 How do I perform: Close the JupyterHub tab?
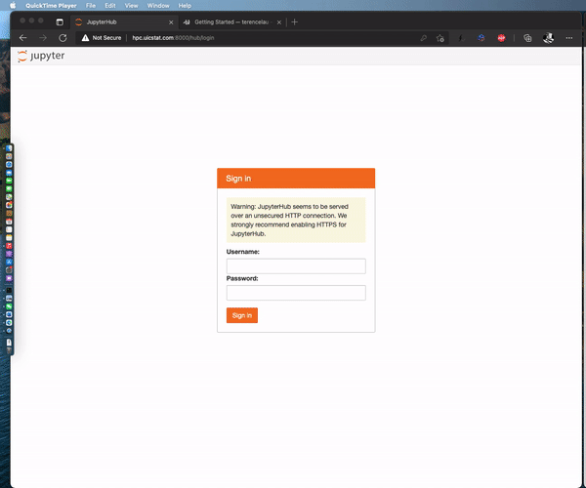point(171,22)
